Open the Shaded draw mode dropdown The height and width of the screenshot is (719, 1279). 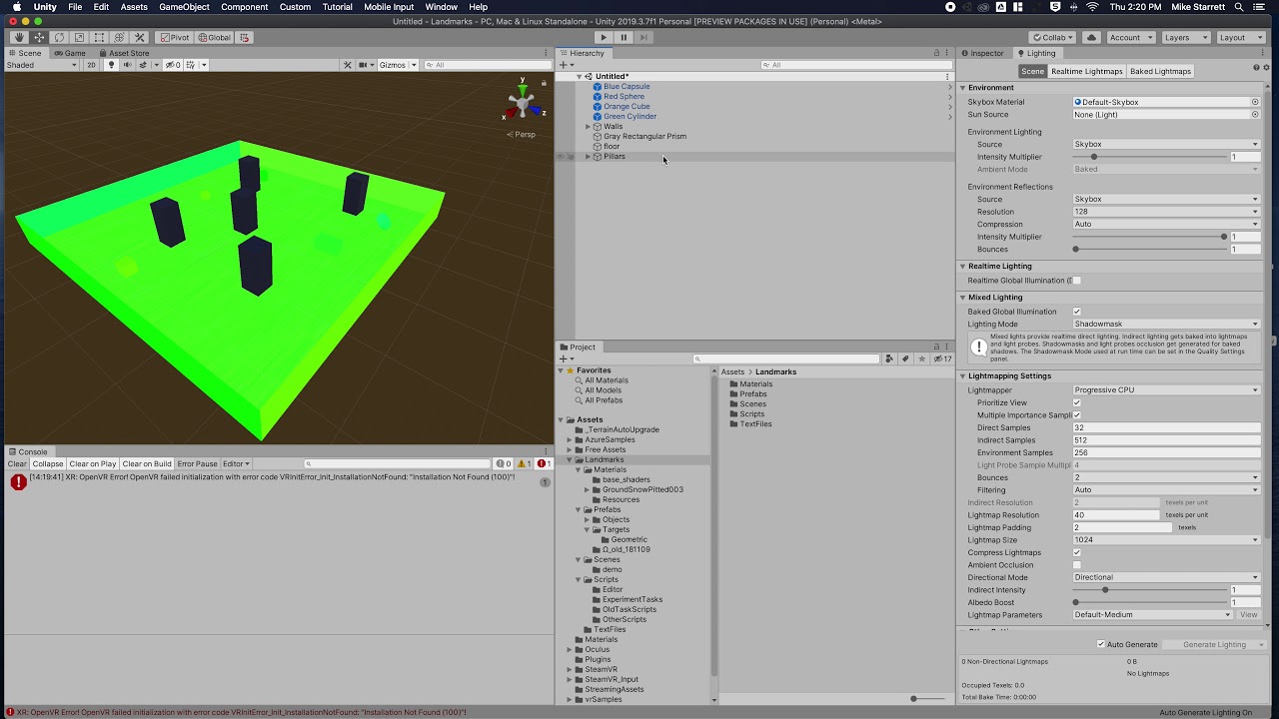click(x=42, y=65)
